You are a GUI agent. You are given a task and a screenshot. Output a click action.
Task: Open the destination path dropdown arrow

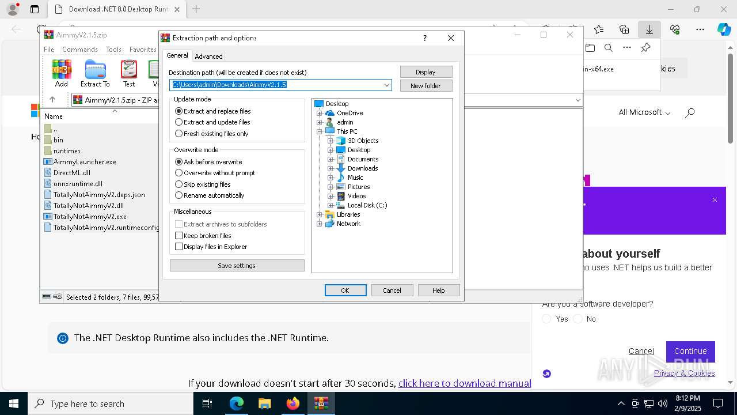click(387, 85)
